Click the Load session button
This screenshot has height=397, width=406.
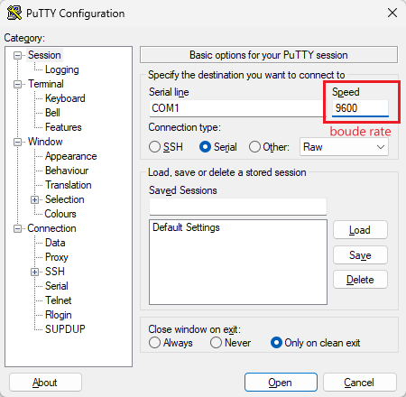tap(360, 230)
